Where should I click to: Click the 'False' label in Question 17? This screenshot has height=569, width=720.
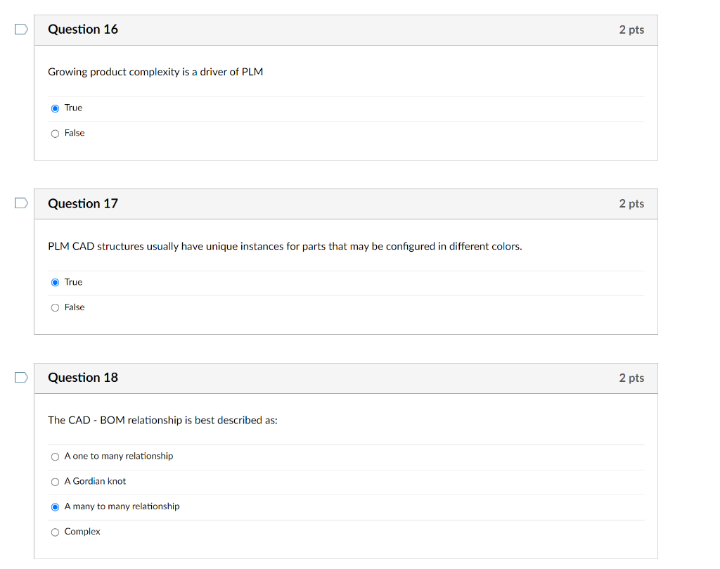pos(74,307)
